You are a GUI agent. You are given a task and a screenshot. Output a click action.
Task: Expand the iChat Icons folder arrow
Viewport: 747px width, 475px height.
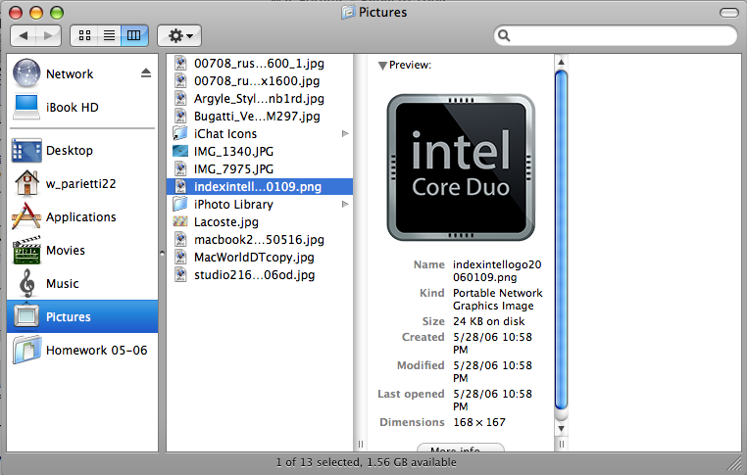345,134
